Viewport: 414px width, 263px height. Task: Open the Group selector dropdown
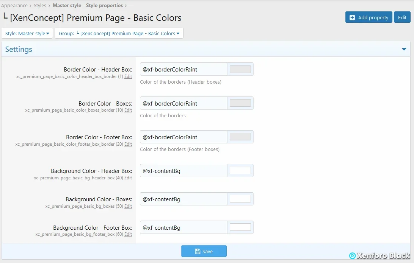coord(119,33)
